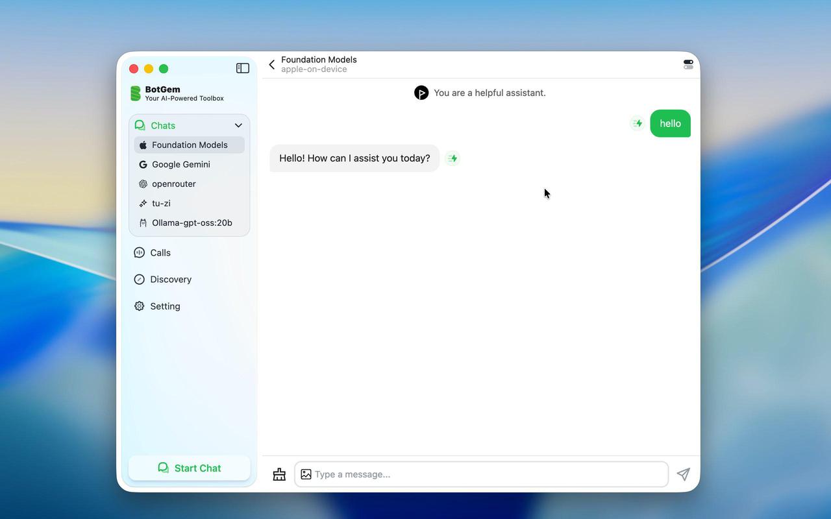This screenshot has height=519, width=831.
Task: Click the BotGem logo icon
Action: 136,93
